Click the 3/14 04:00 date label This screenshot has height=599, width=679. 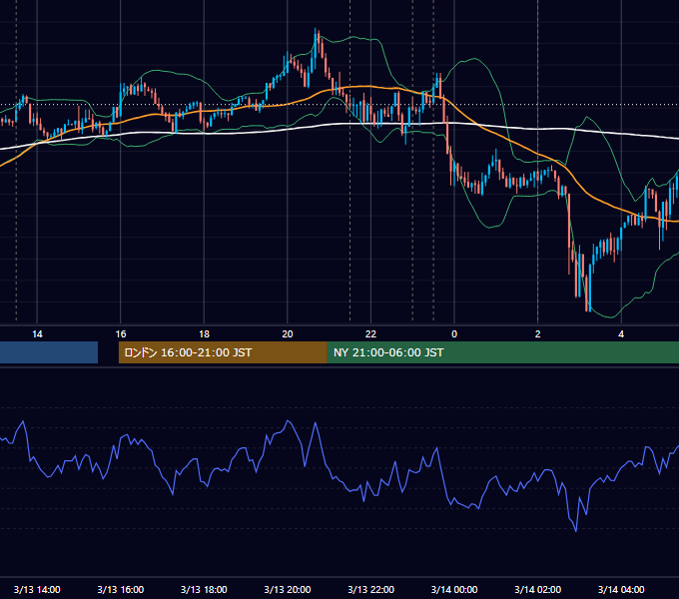621,589
